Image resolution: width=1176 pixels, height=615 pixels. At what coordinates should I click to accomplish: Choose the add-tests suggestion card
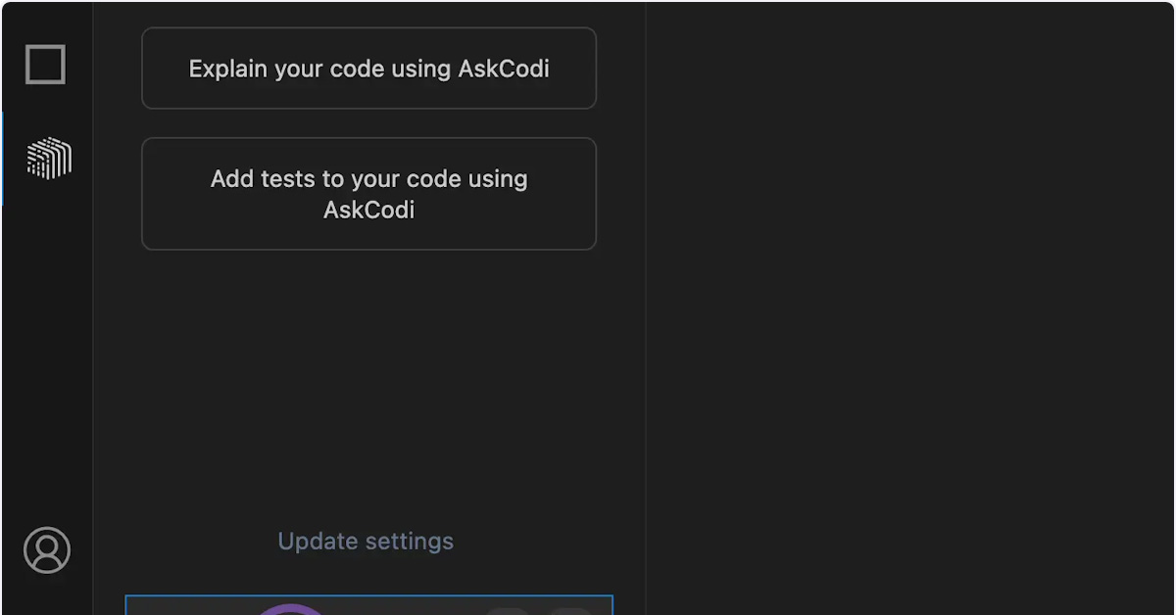[368, 194]
